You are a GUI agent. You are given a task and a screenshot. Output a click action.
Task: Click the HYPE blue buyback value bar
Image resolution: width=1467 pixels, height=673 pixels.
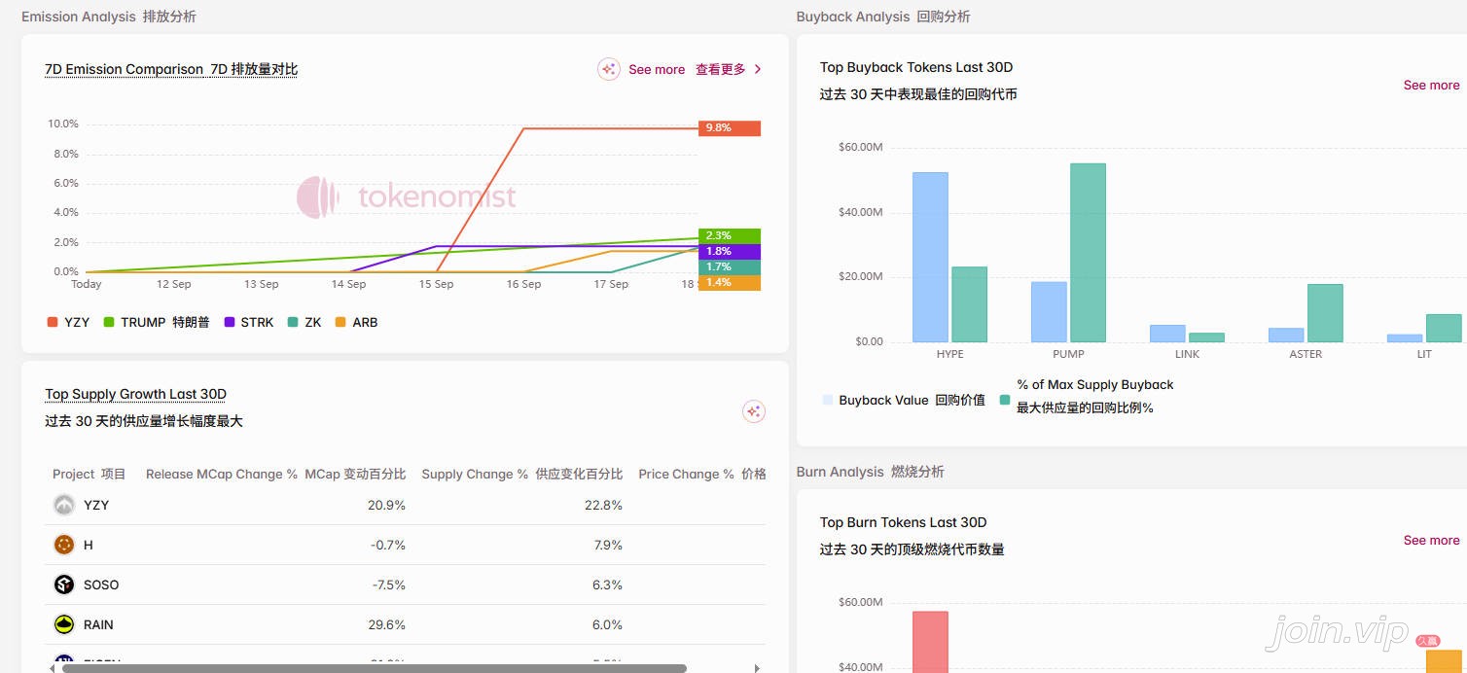pos(930,258)
